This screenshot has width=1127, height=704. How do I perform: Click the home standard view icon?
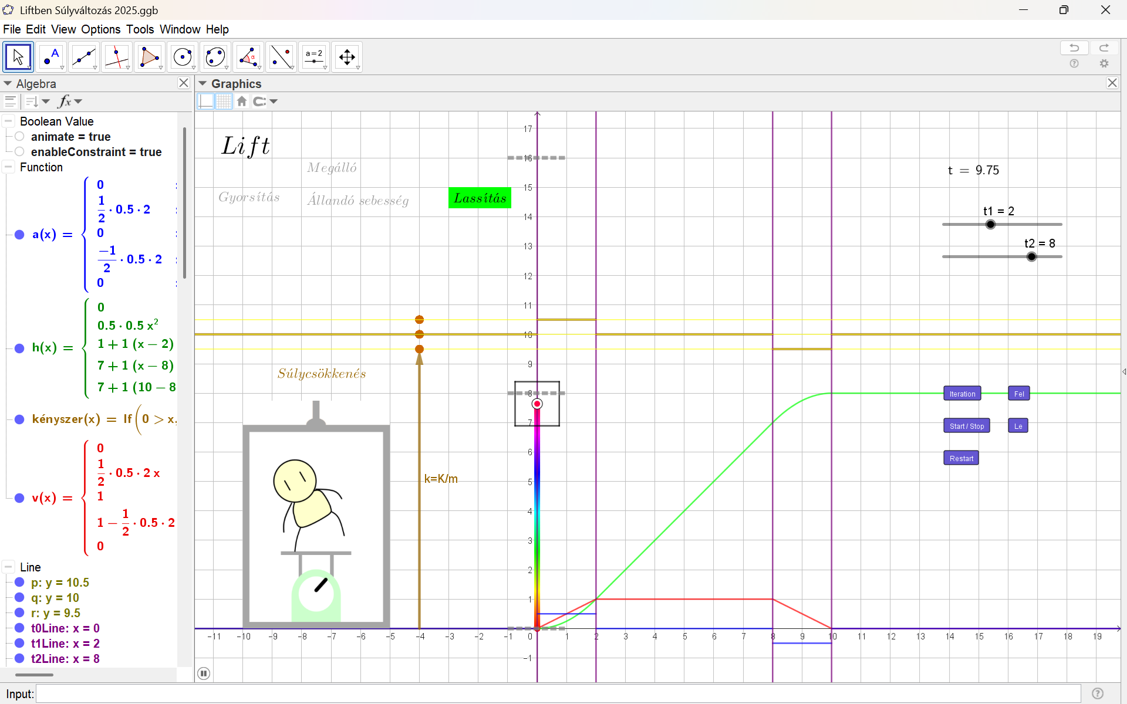242,101
